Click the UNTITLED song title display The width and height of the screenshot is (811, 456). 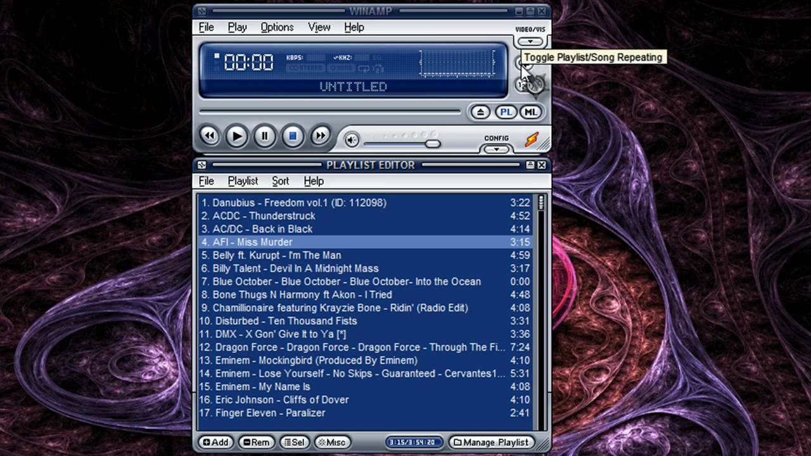click(353, 87)
